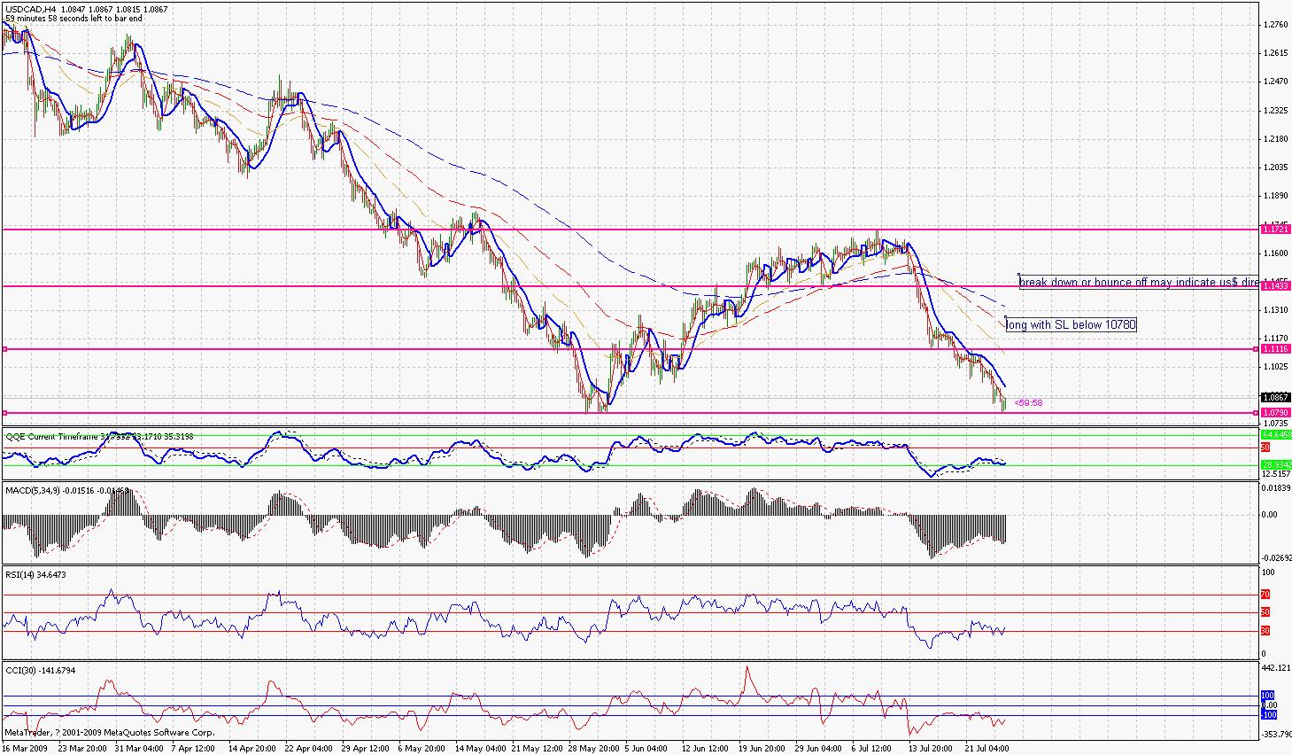Image resolution: width=1292 pixels, height=755 pixels.
Task: Click the 13 Jul 20:00 time axis label
Action: click(x=932, y=749)
